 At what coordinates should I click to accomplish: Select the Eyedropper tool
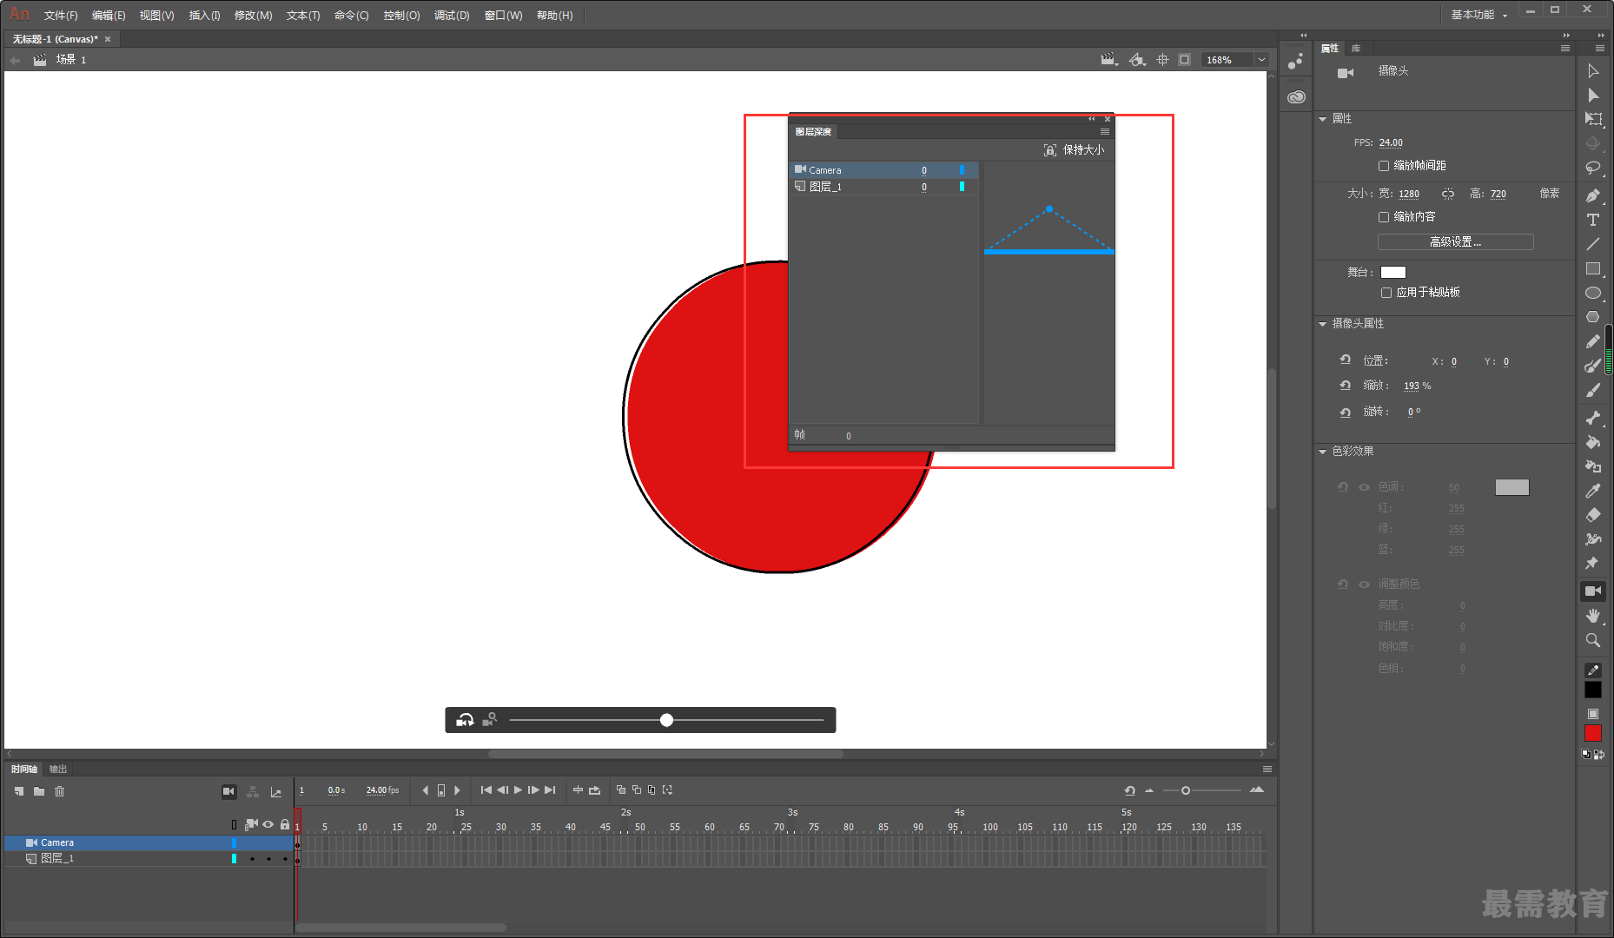tap(1592, 491)
